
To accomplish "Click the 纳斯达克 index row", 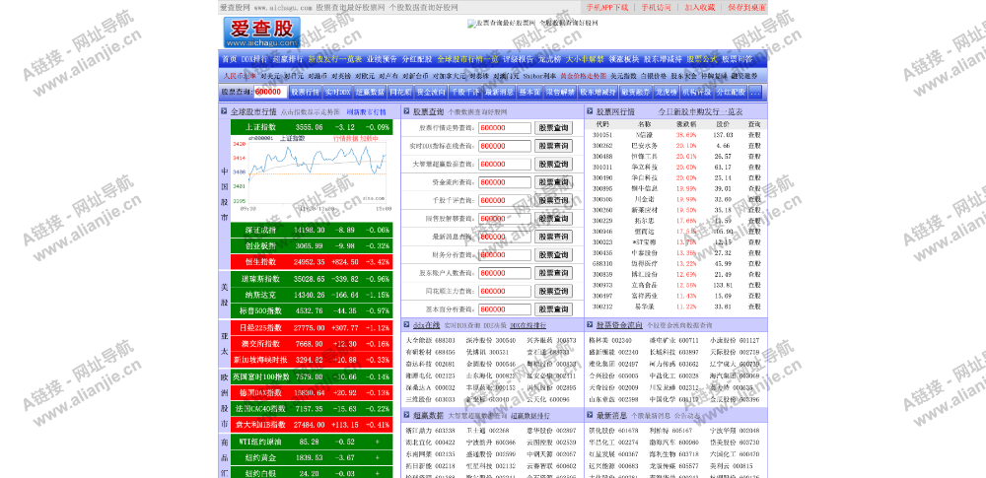I will (x=312, y=295).
